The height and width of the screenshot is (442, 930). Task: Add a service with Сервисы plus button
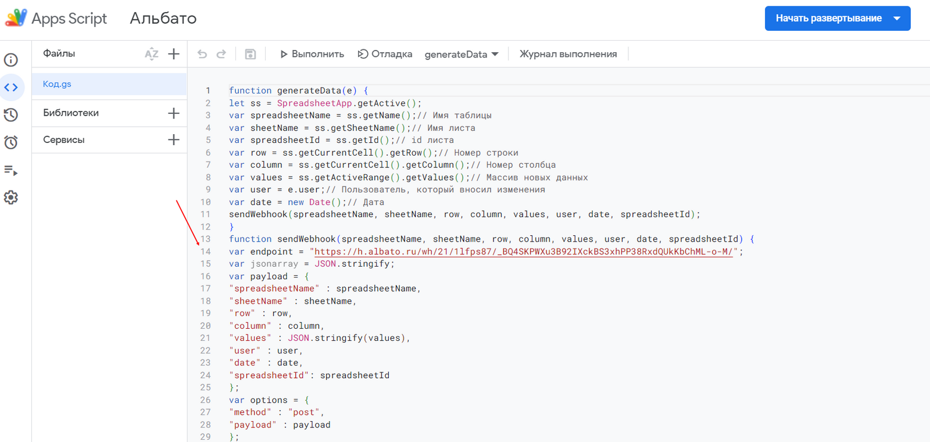click(174, 140)
